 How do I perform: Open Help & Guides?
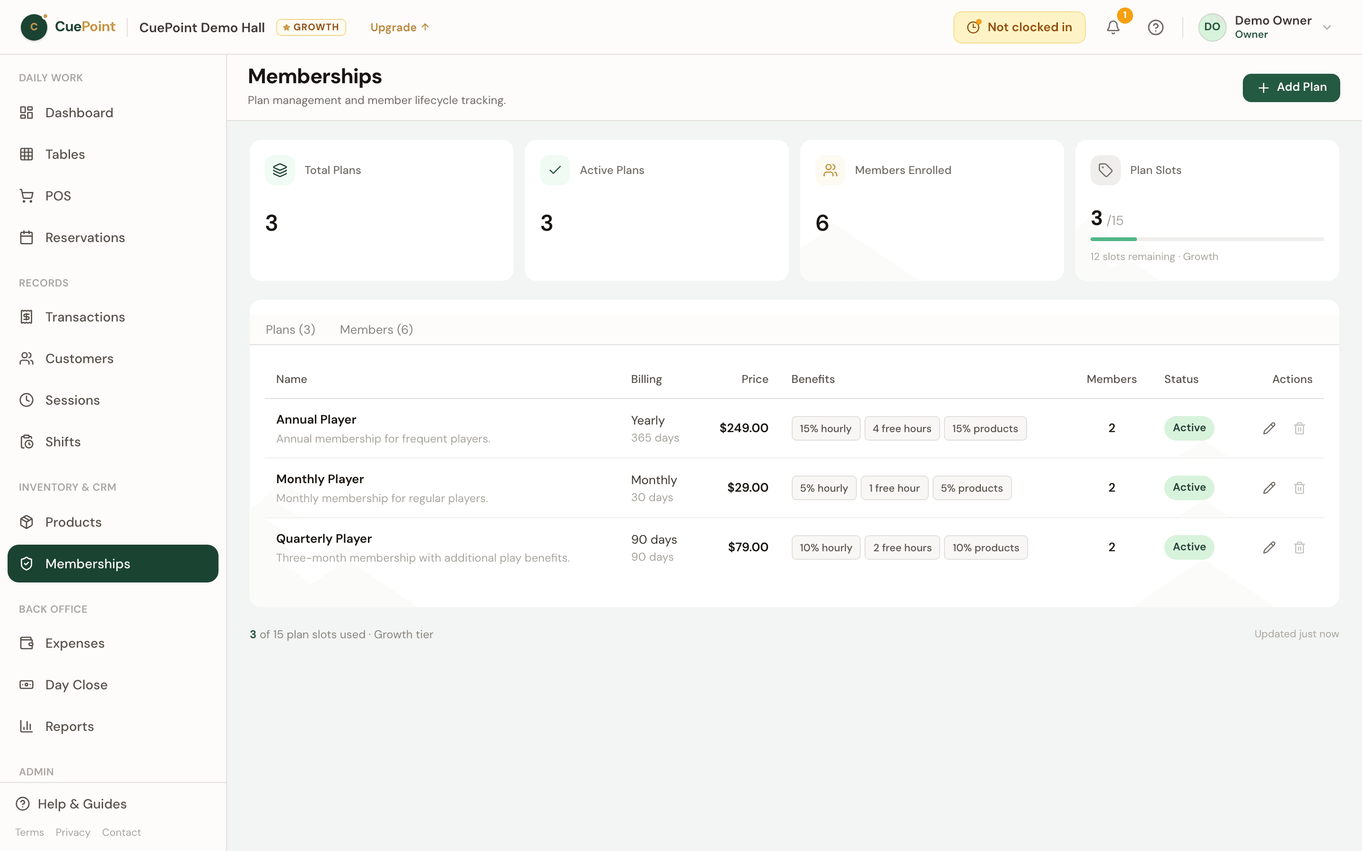[71, 804]
